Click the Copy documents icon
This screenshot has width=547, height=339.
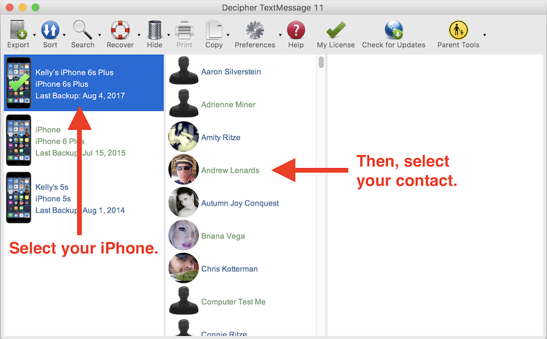[x=214, y=30]
